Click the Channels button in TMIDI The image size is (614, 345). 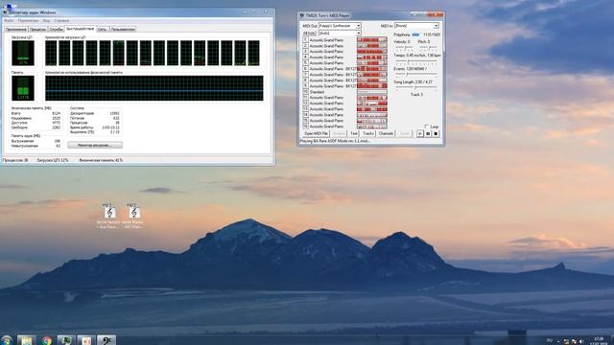coord(386,134)
